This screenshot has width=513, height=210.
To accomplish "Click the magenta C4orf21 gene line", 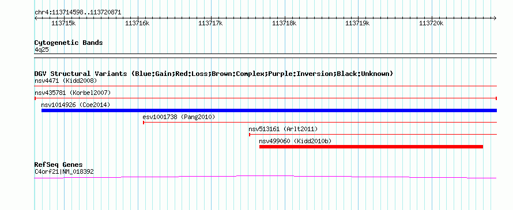I will click(265, 177).
